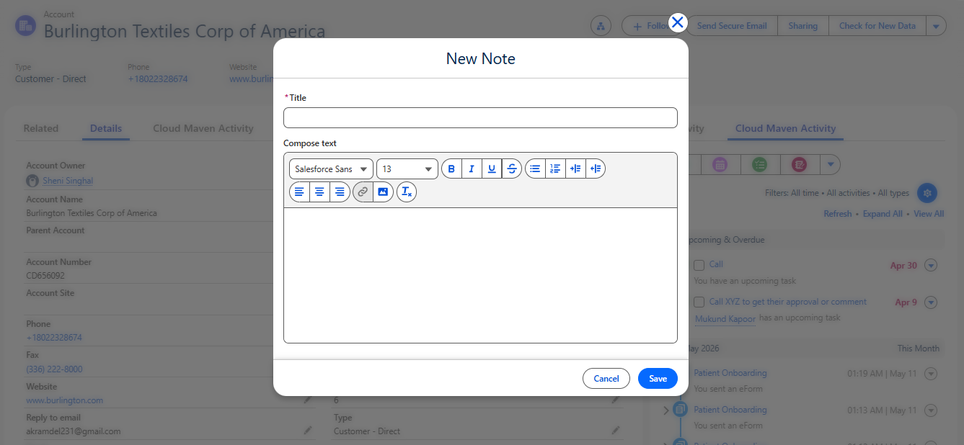
Task: Click the Account record icon beside title
Action: [x=26, y=26]
